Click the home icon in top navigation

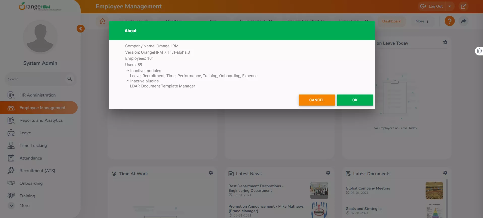pyautogui.click(x=102, y=21)
